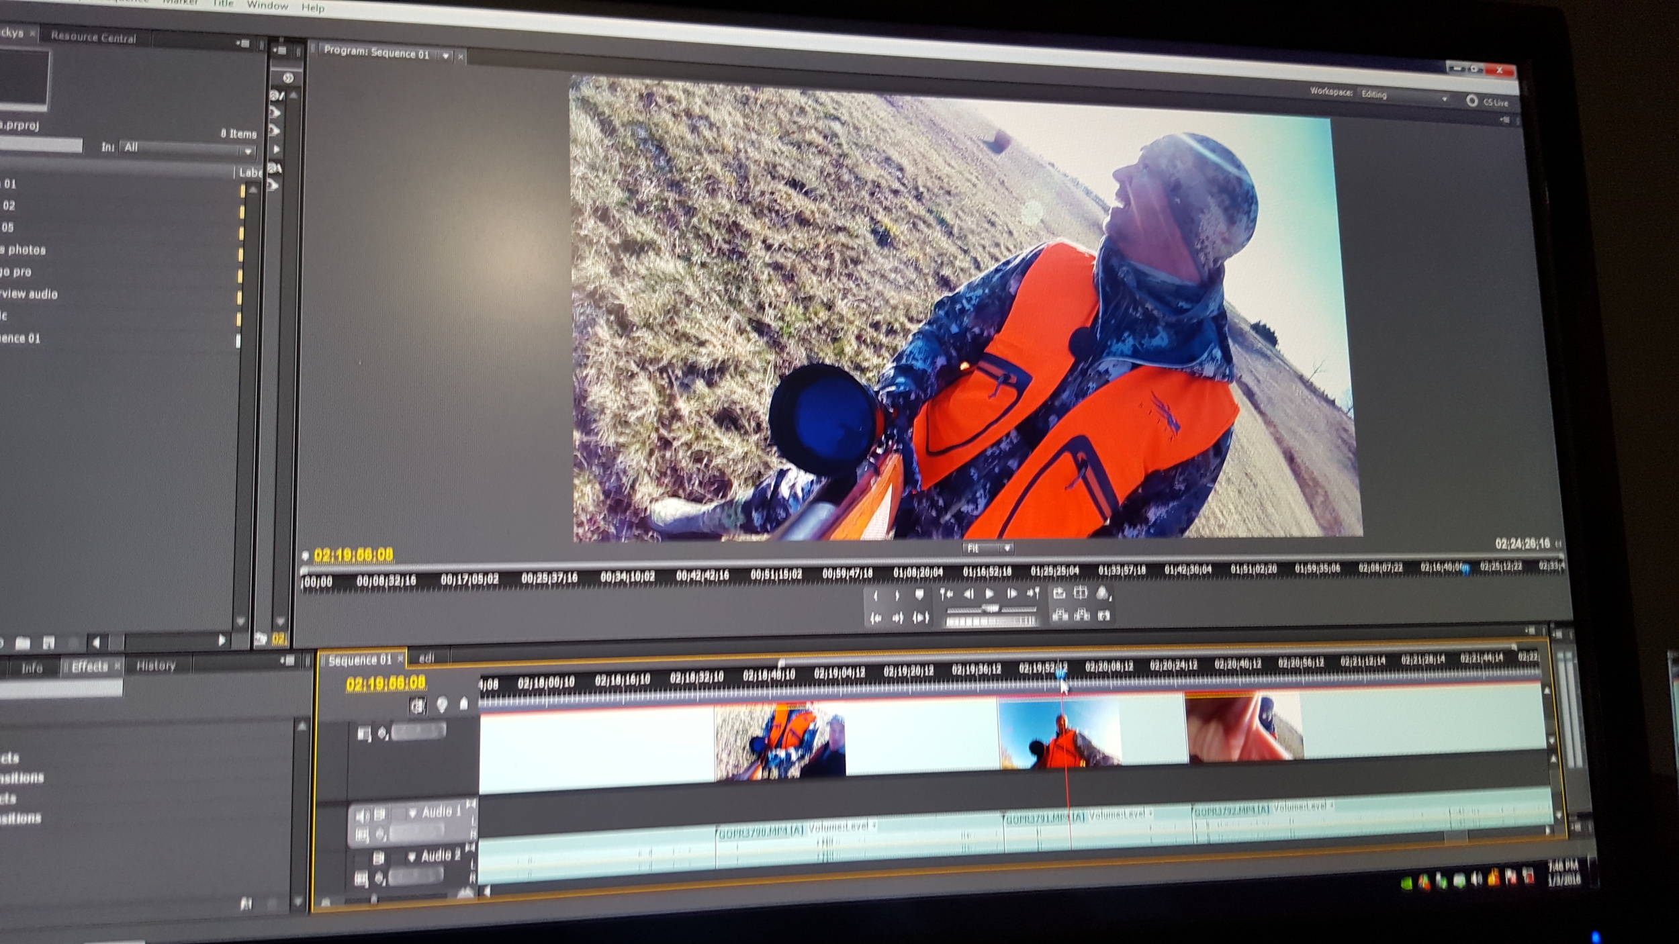Collapse the Audio 2 track triangle

[x=412, y=857]
